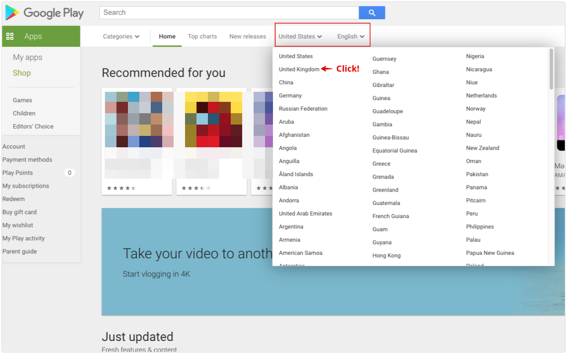Switch to the Home tab
The height and width of the screenshot is (354, 567).
[167, 36]
